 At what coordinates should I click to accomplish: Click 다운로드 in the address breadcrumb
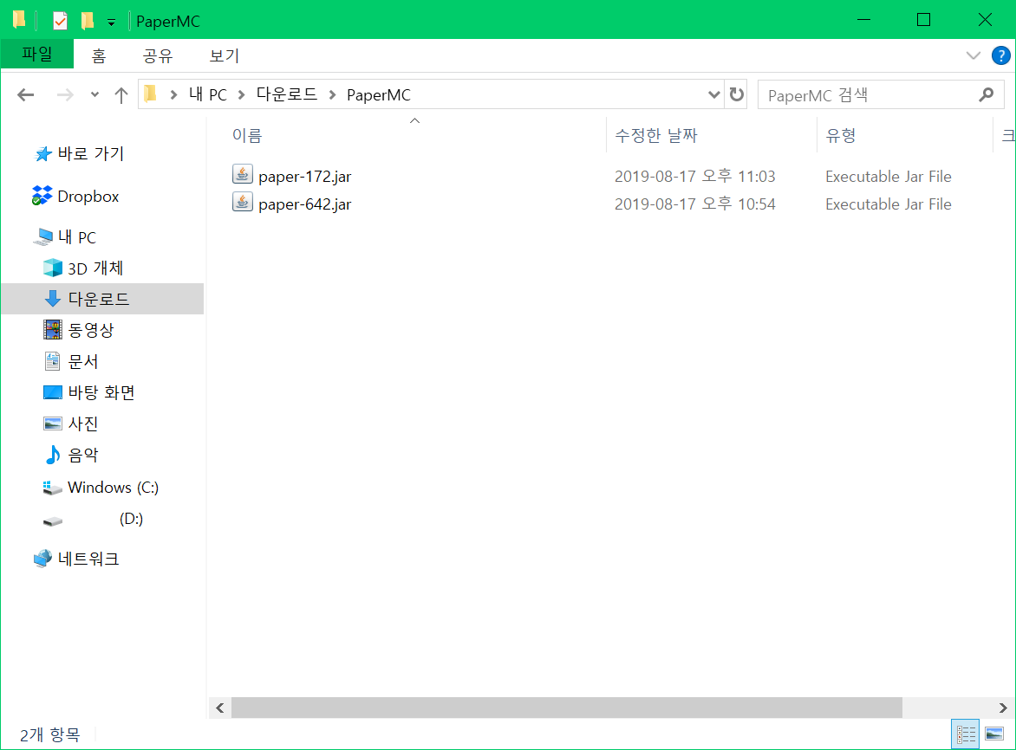pos(286,94)
